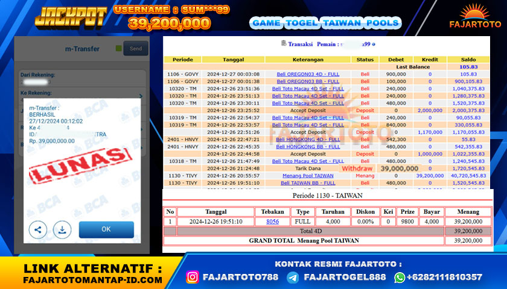Click the Rp. 39,000,000.00 amount in receipt
Screen dimensions: 507x289
pyautogui.click(x=52, y=141)
